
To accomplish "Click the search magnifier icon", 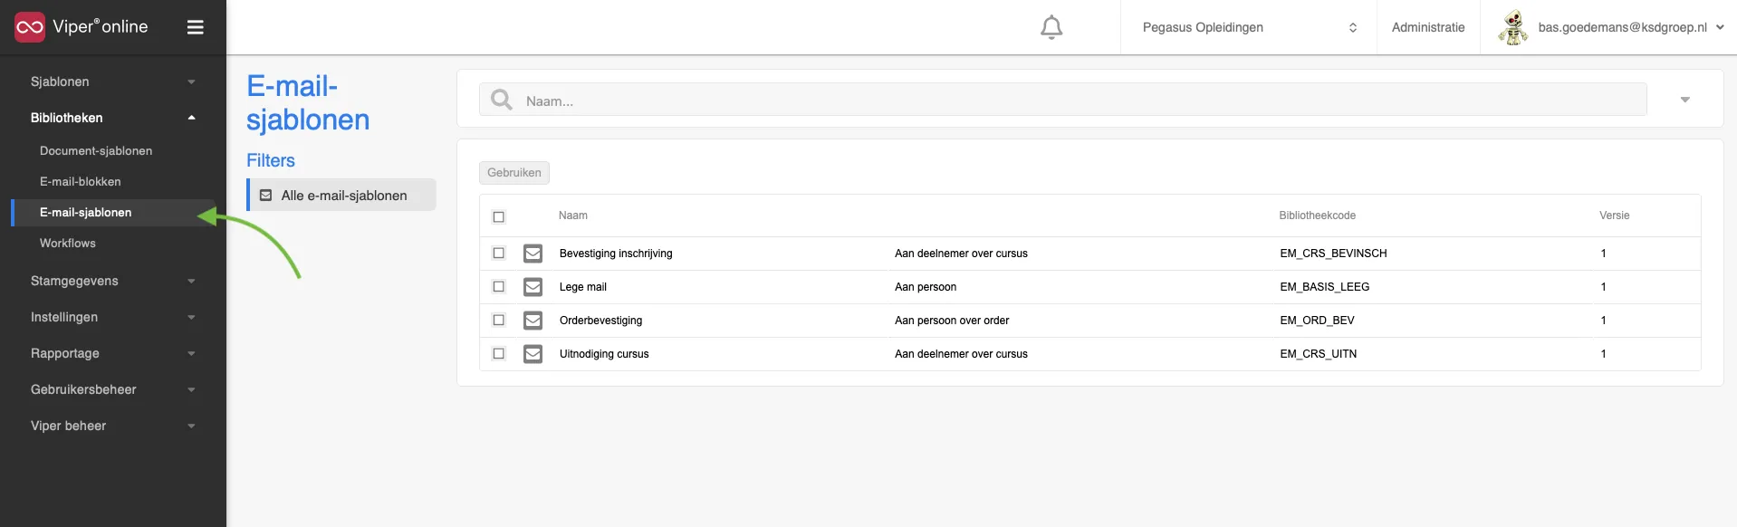I will click(x=502, y=100).
